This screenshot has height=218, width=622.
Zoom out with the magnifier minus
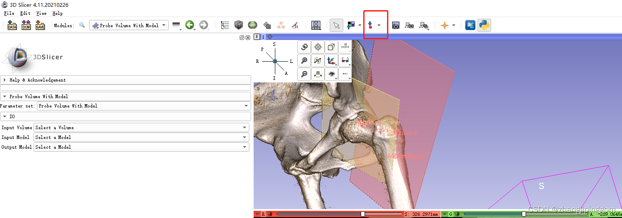click(304, 74)
